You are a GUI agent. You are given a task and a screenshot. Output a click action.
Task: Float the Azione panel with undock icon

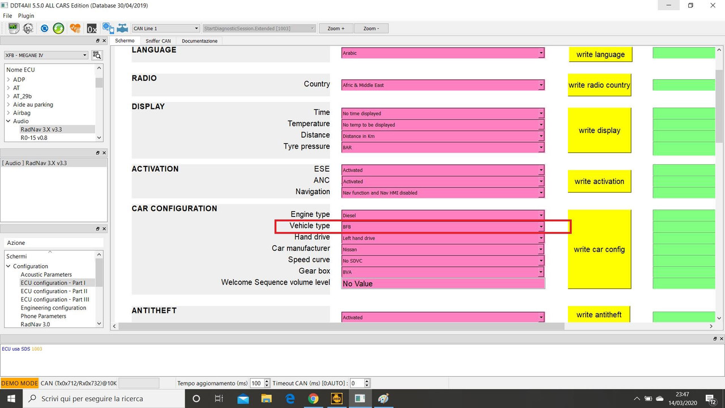(97, 229)
